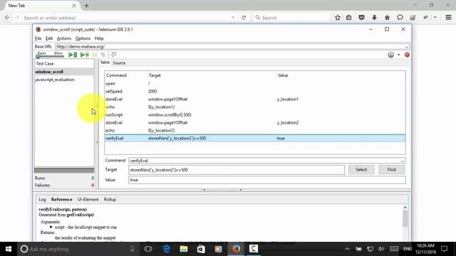This screenshot has height=256, width=456.
Task: Click into the Base URL field
Action: [x=229, y=46]
